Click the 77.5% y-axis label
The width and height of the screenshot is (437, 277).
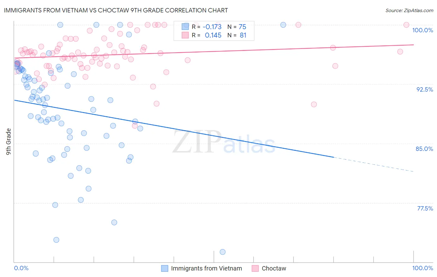[425, 208]
